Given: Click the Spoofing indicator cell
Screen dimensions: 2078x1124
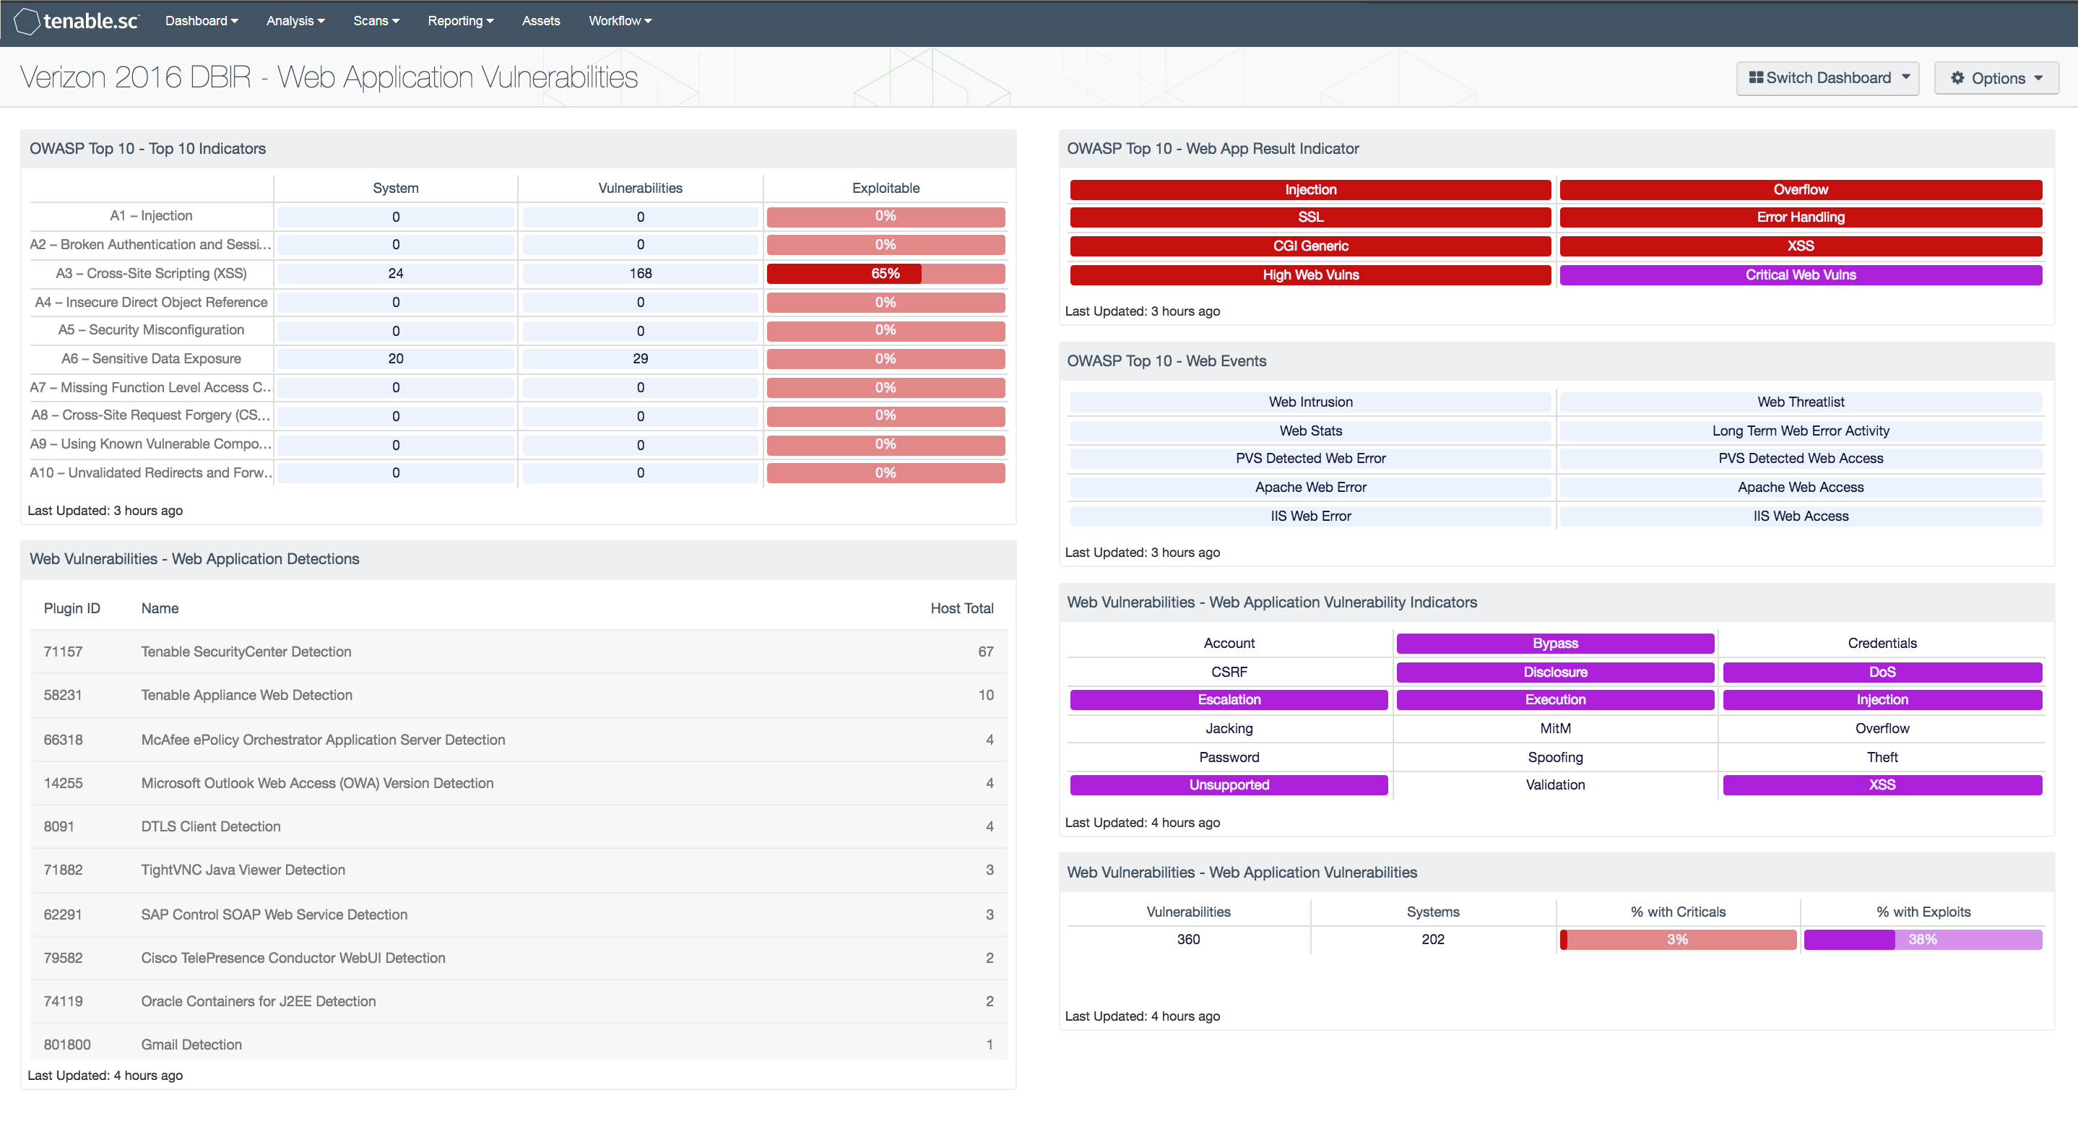Looking at the screenshot, I should click(x=1555, y=758).
